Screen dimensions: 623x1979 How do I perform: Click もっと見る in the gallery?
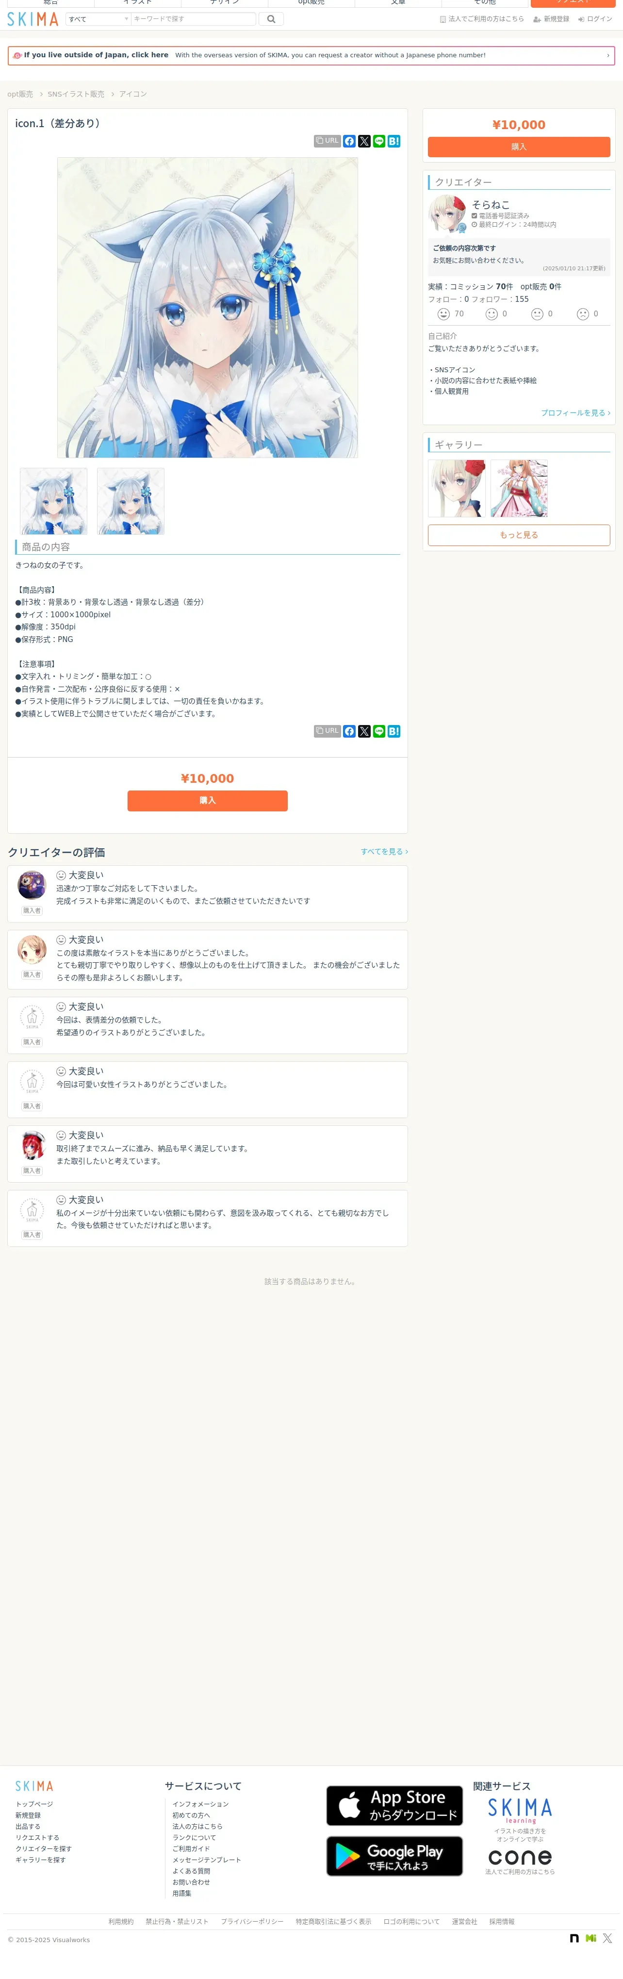click(519, 535)
